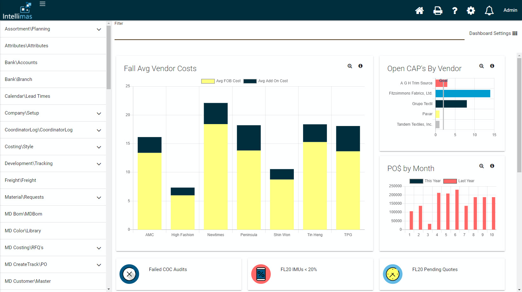522x292 pixels.
Task: Check notifications via the bell icon
Action: [x=489, y=10]
